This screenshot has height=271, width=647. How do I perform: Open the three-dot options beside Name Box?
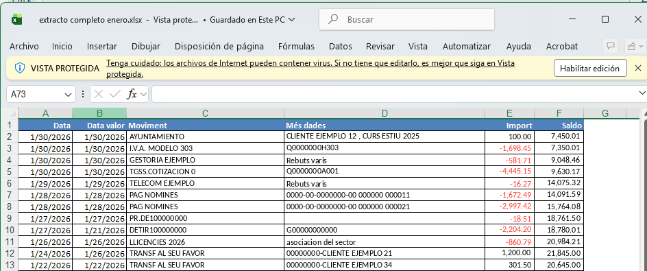point(83,94)
